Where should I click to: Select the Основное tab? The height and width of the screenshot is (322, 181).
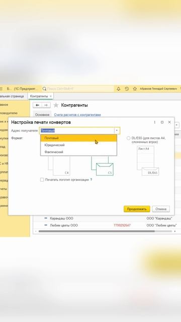click(x=42, y=115)
